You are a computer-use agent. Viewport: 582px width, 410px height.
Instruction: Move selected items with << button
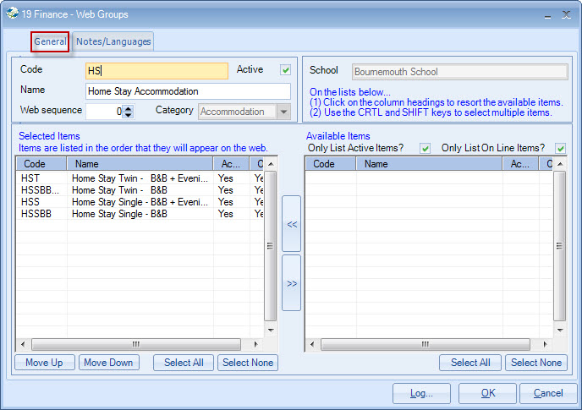291,224
